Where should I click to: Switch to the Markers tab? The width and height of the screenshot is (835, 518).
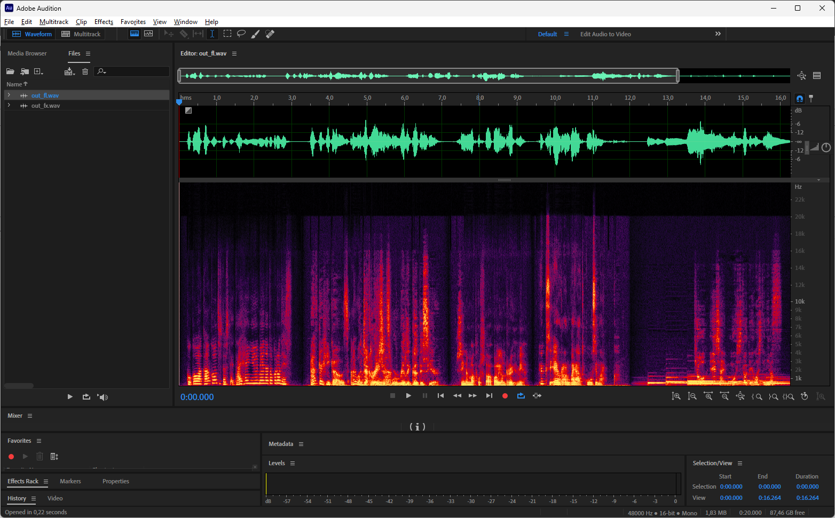tap(70, 481)
